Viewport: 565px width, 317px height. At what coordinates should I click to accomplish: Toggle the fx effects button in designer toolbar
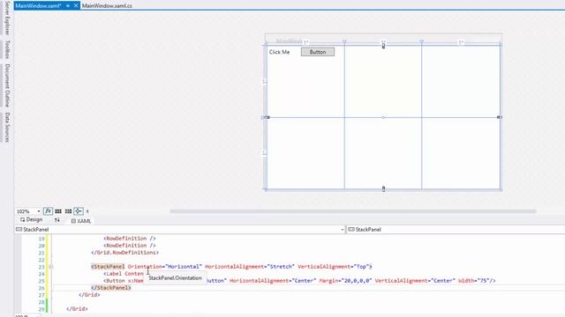click(x=48, y=211)
